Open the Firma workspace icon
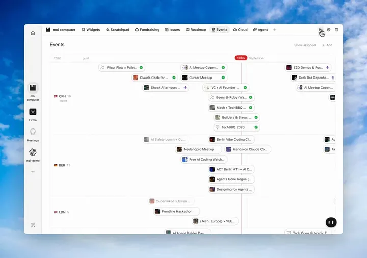The image size is (367, 258). tap(33, 112)
